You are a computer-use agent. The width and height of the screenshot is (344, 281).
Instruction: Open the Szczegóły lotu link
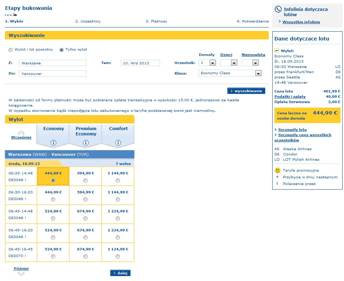(292, 130)
